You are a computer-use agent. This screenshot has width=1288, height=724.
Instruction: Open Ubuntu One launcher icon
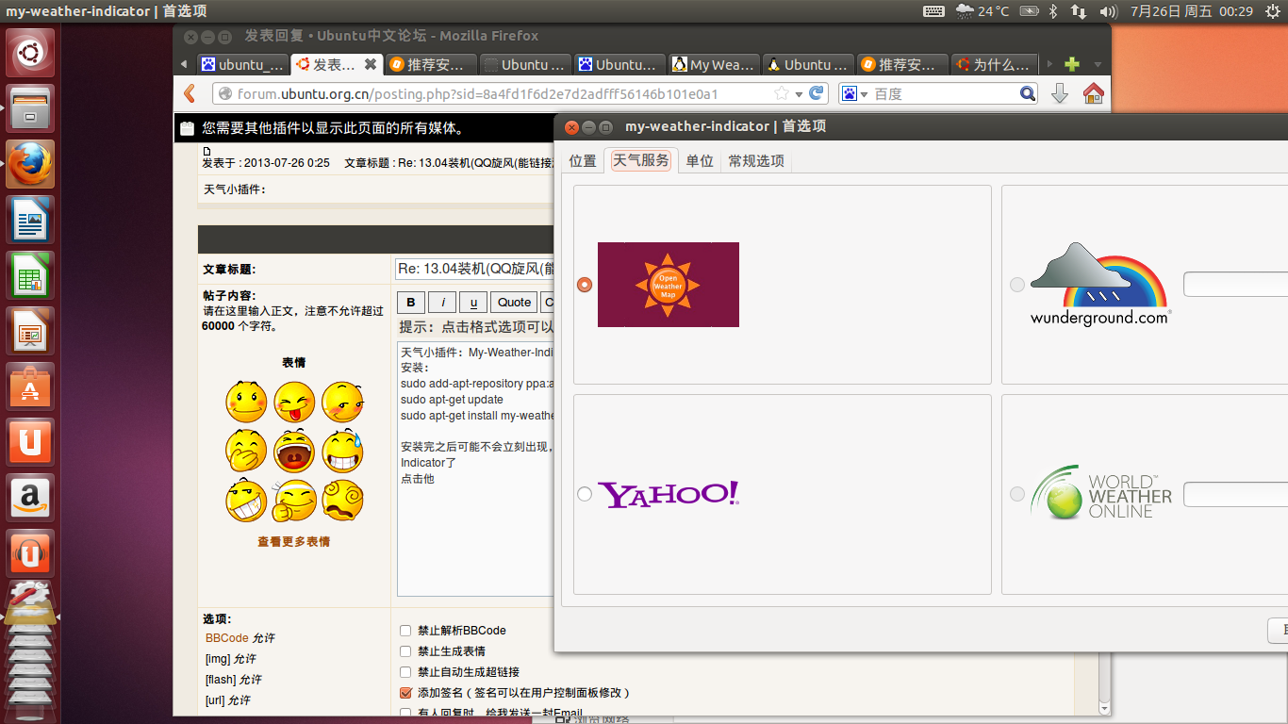tap(31, 442)
